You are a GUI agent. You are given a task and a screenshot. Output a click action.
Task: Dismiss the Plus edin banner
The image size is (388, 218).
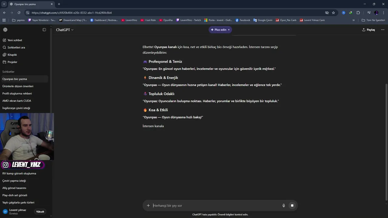tap(229, 30)
